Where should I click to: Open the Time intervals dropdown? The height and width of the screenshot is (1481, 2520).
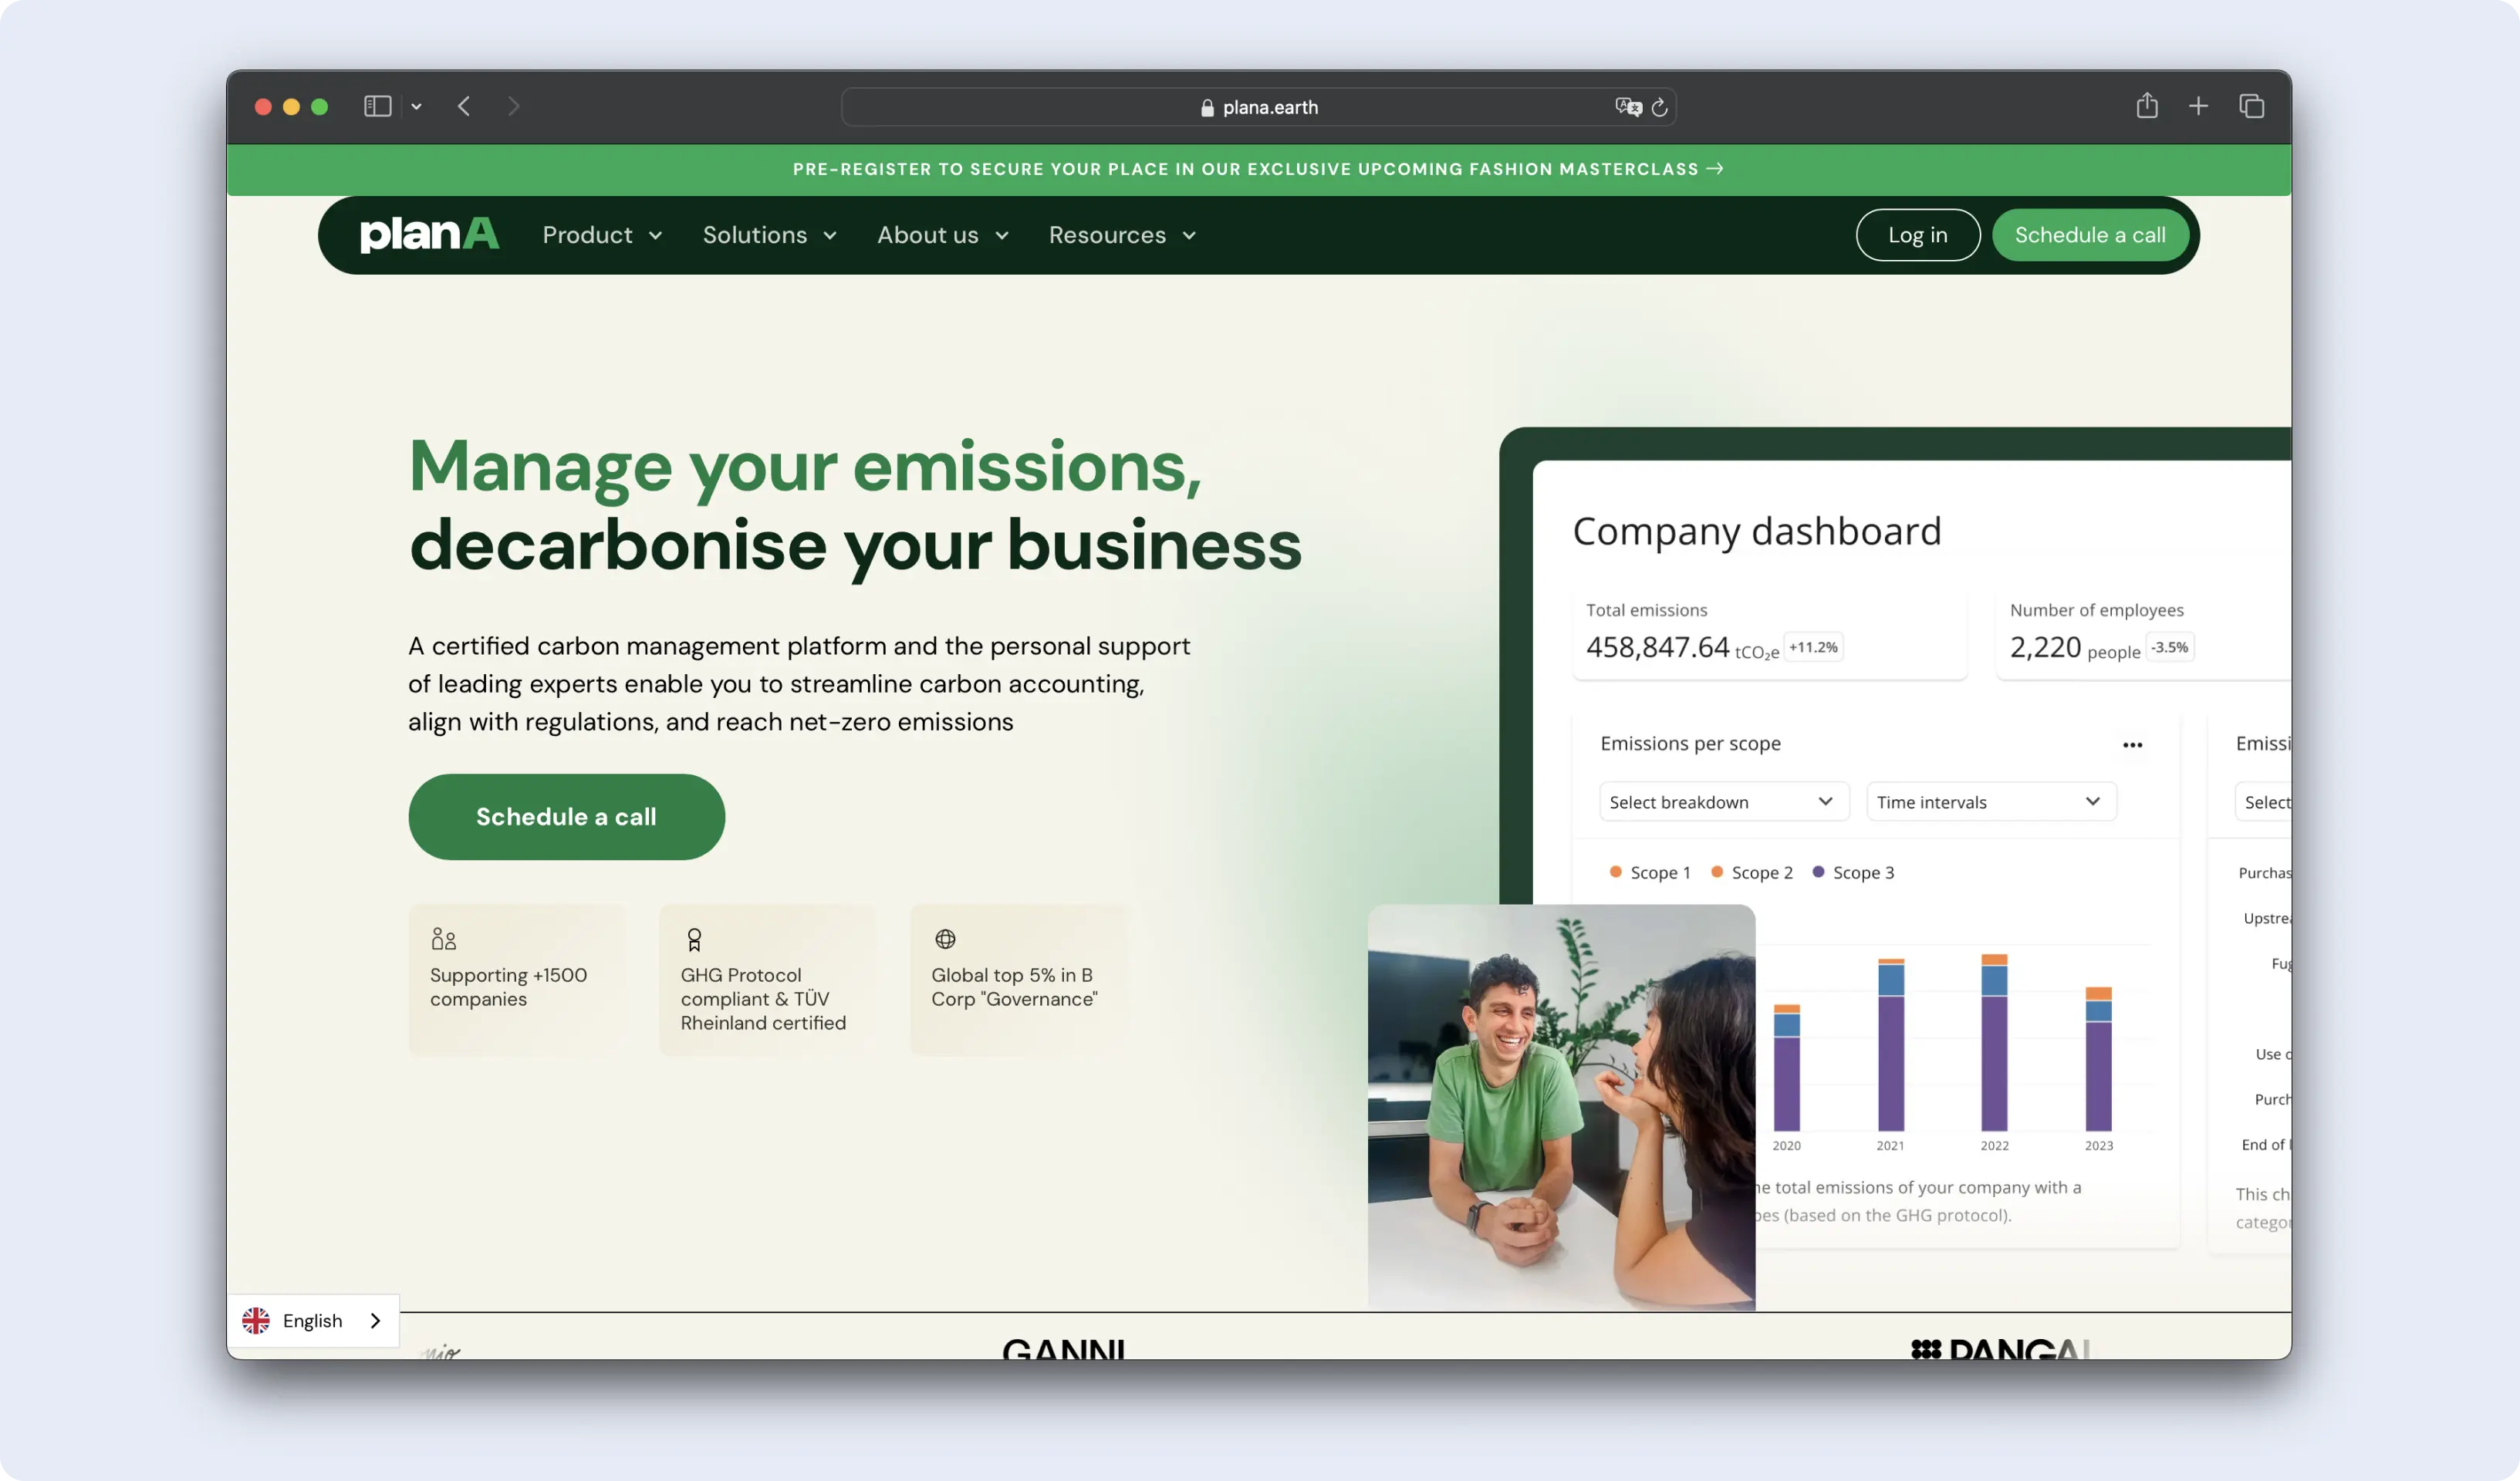(x=1989, y=802)
